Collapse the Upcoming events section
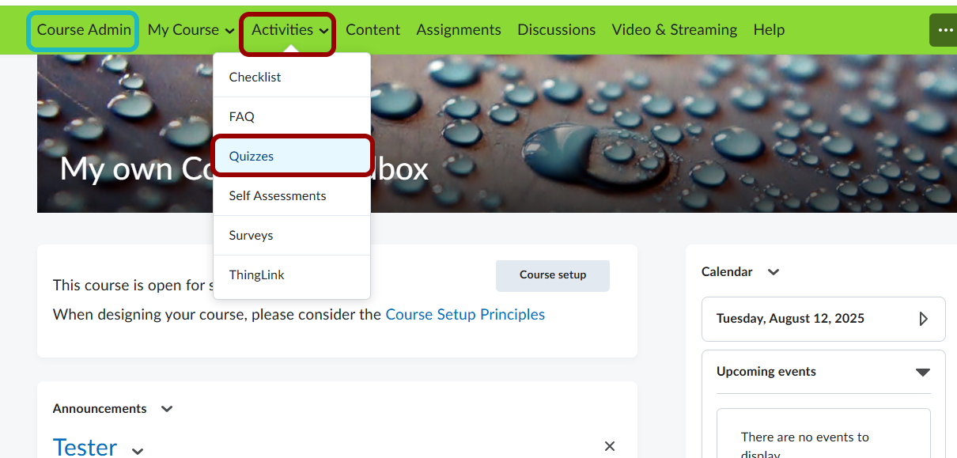 [922, 372]
